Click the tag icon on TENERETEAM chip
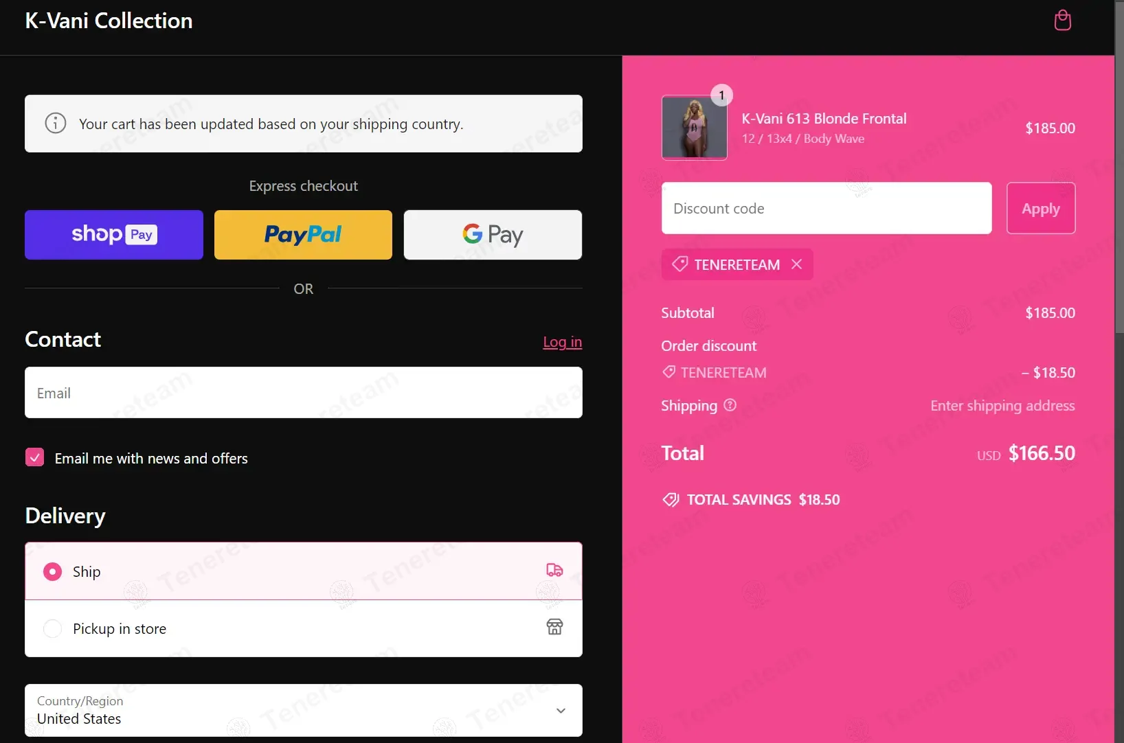This screenshot has width=1124, height=743. coord(679,264)
